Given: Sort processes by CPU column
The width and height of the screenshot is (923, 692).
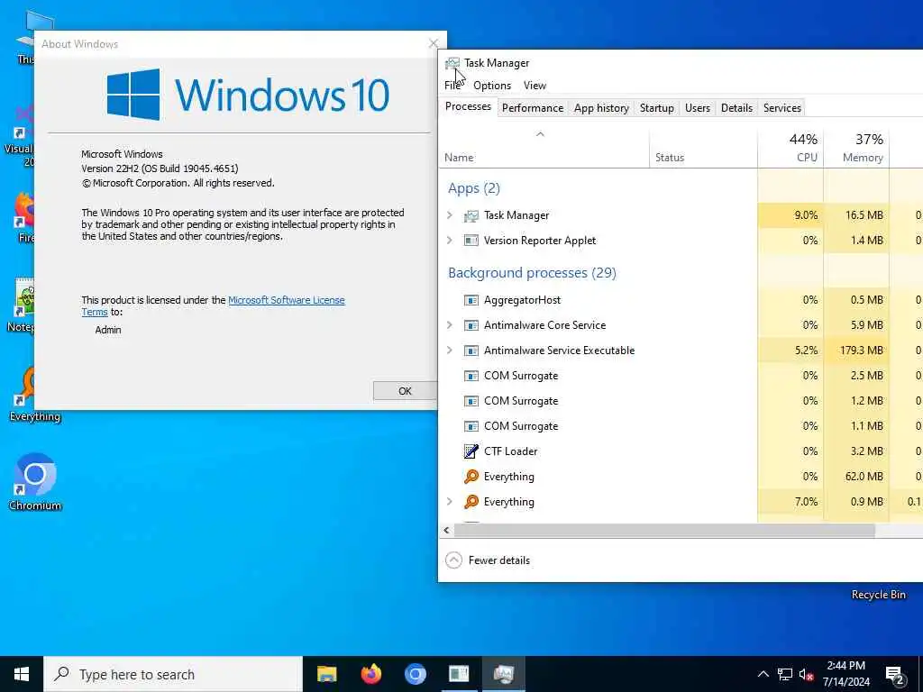Looking at the screenshot, I should (790, 147).
